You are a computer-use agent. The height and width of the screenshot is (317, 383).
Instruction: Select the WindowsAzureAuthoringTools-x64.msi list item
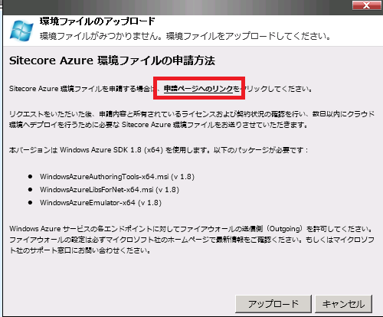[117, 177]
